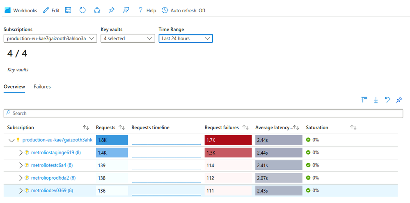410x203 pixels.
Task: Expand the metroliostaginge619 row
Action: pyautogui.click(x=21, y=153)
